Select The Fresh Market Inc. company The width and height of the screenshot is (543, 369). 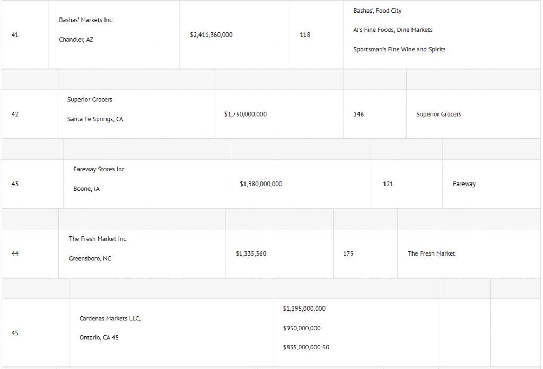(98, 239)
